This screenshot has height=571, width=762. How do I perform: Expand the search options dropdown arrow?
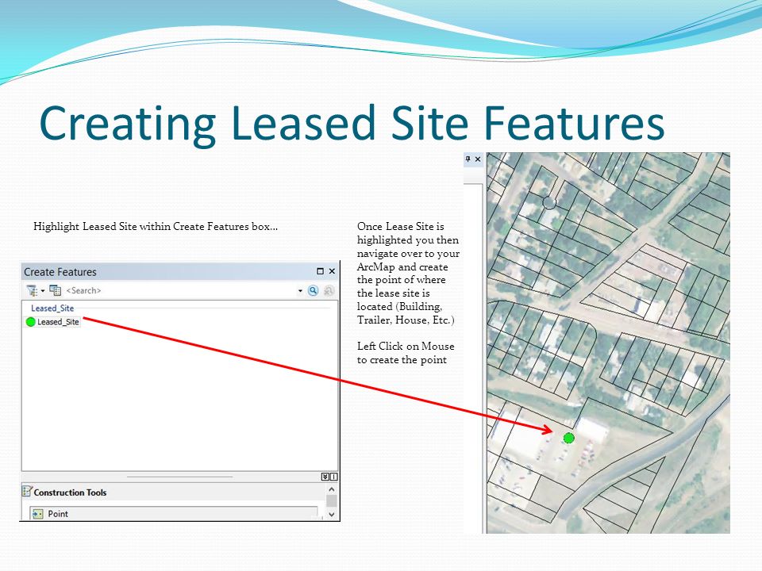pyautogui.click(x=300, y=291)
